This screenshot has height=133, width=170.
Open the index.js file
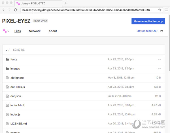coord(15,115)
